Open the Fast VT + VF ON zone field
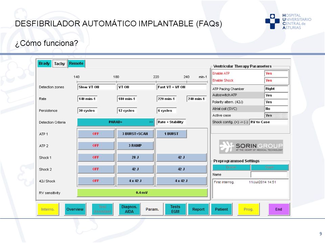The height and width of the screenshot is (243, 325). pyautogui.click(x=182, y=87)
